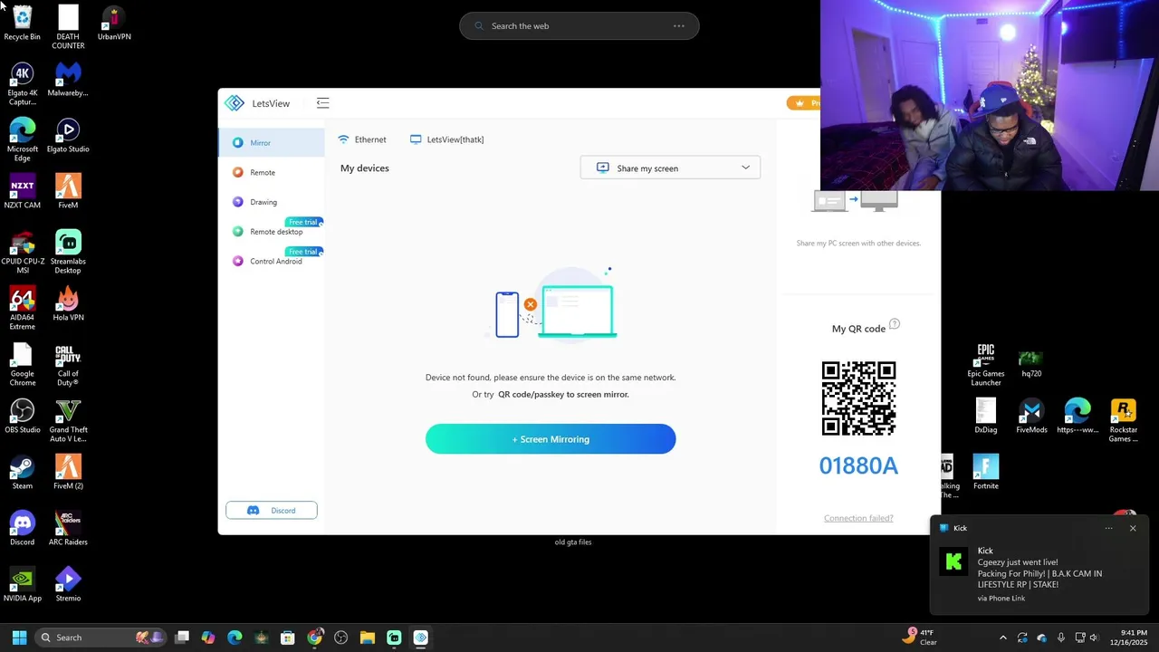Screen dimensions: 1159x652
Task: Open Kick notification options ellipsis
Action: pyautogui.click(x=1108, y=528)
